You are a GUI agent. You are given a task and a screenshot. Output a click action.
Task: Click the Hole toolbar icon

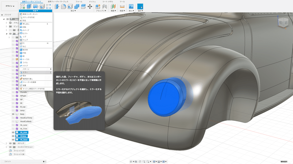(42, 7)
